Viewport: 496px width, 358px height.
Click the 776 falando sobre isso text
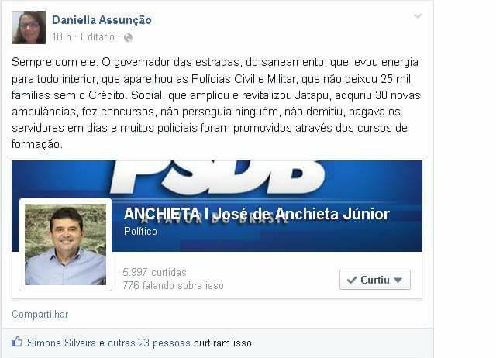tap(173, 286)
